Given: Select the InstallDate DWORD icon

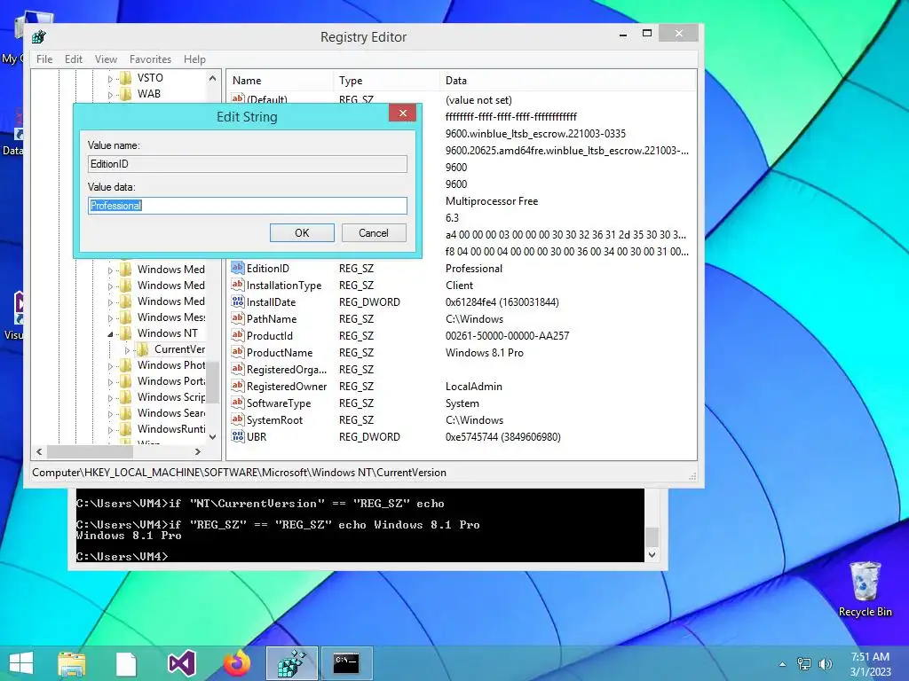Looking at the screenshot, I should [238, 301].
